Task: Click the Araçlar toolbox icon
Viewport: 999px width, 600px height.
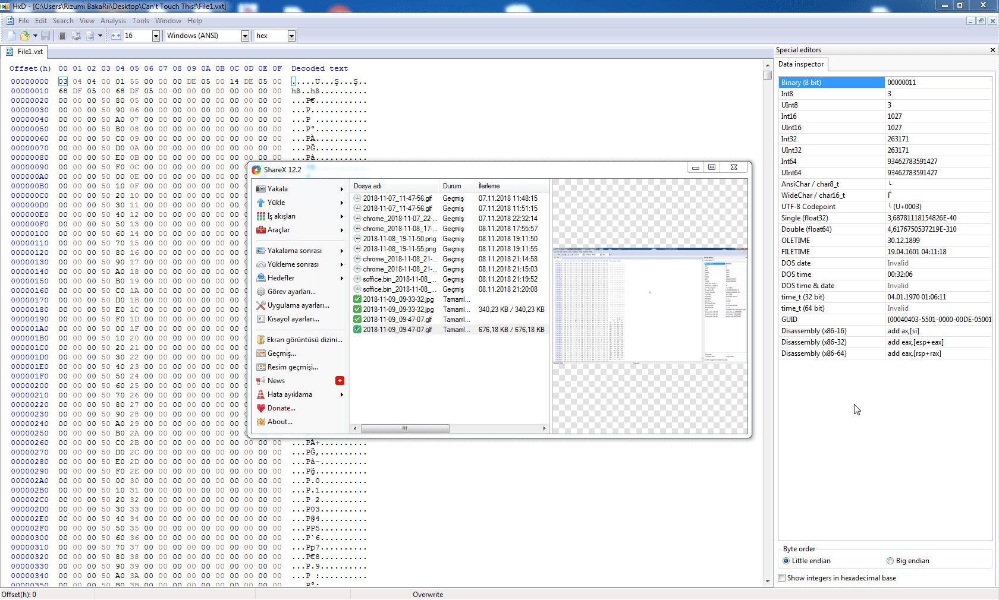Action: pyautogui.click(x=260, y=230)
